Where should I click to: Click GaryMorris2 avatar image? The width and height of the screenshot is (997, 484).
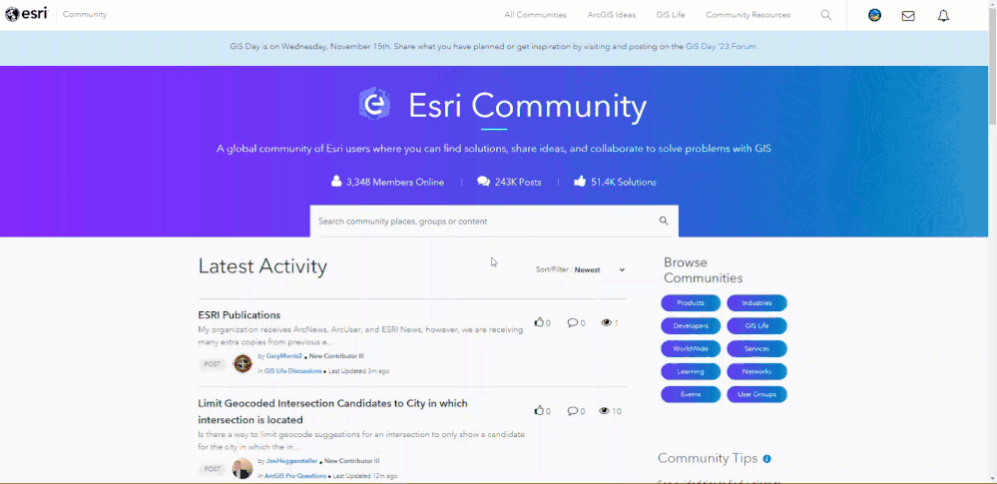243,363
